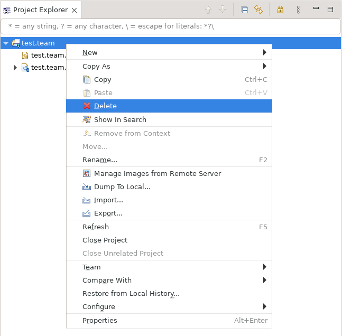This screenshot has width=342, height=336.
Task: Select Dump To Local option
Action: pyautogui.click(x=169, y=187)
